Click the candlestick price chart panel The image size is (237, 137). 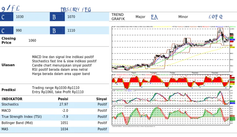click(171, 50)
